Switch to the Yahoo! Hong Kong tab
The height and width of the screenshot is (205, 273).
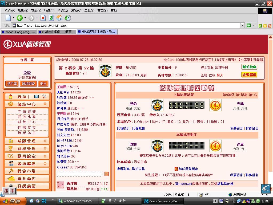point(19,32)
